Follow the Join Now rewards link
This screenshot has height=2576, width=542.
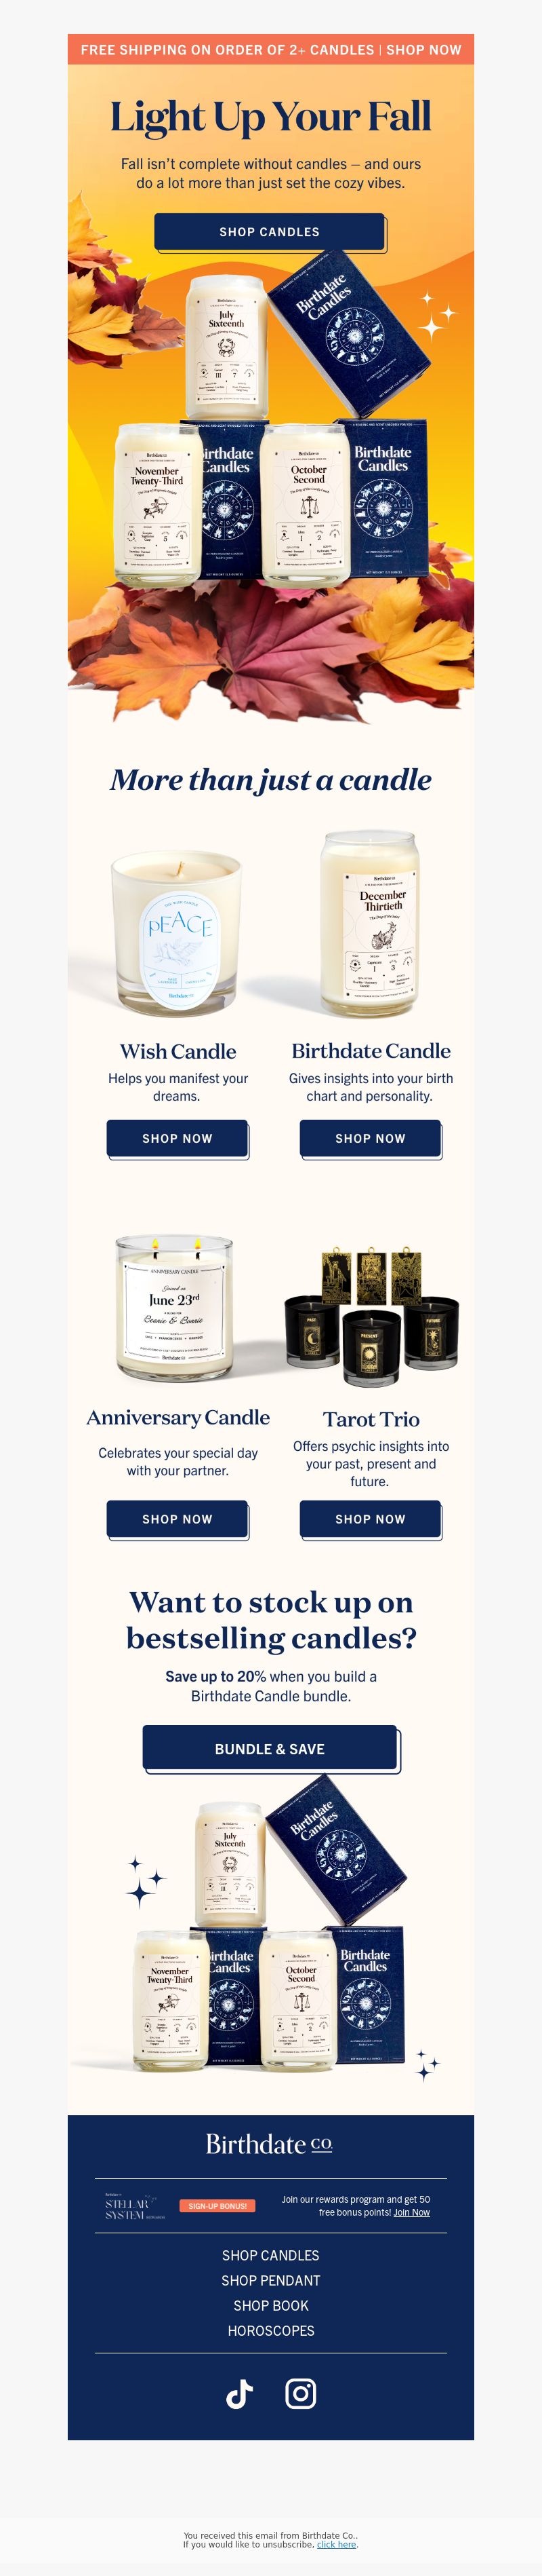coord(411,2212)
